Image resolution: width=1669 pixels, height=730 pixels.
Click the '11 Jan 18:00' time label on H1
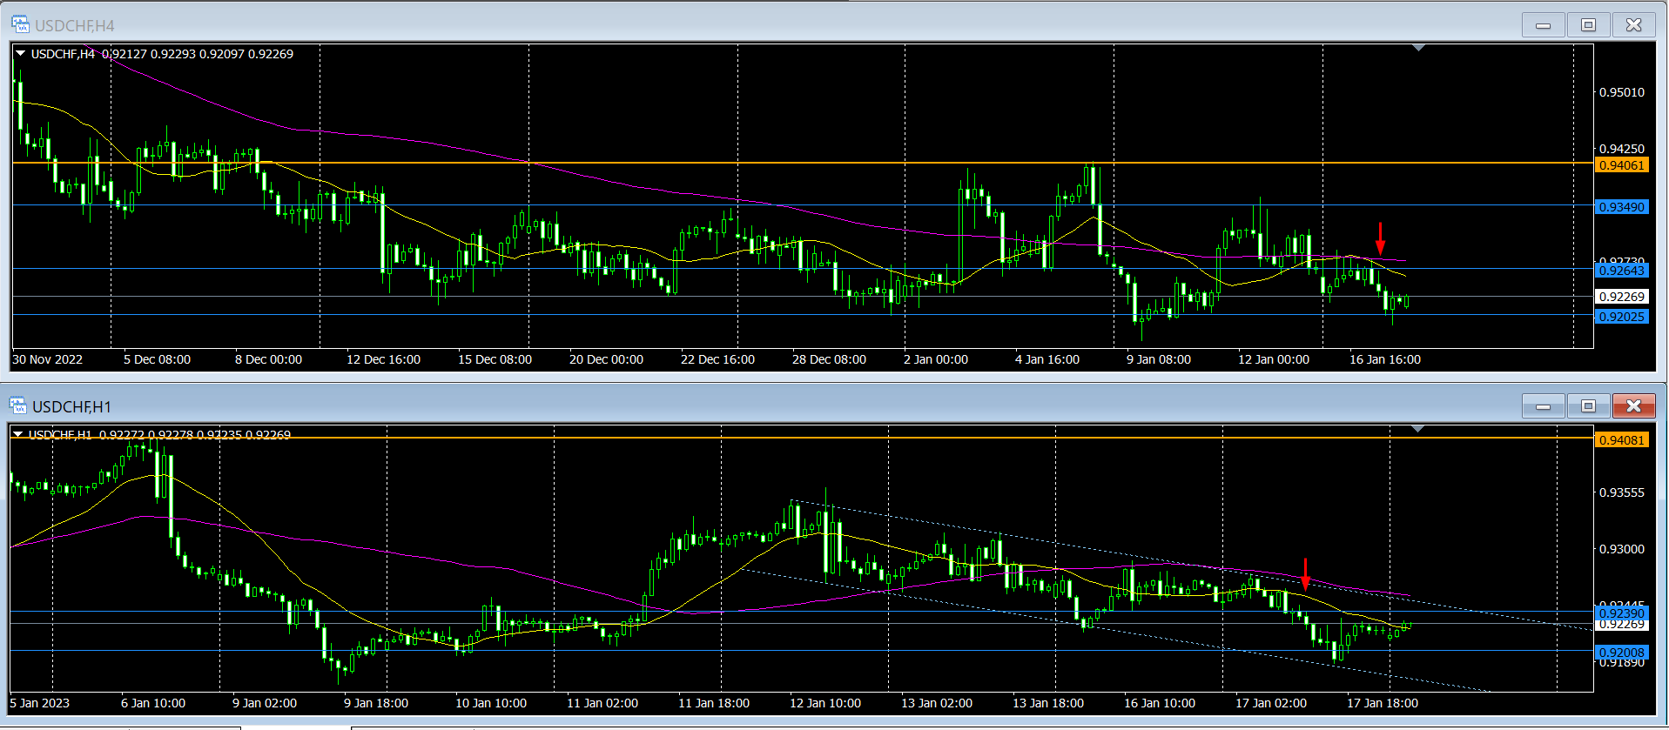(x=714, y=703)
